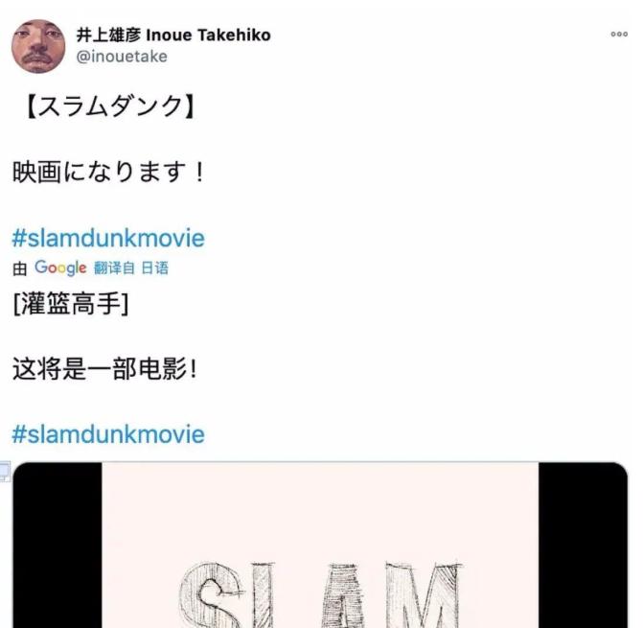Open the author name 井上雄彦 Inoue Takehiko
Viewport: 643px width, 628px height.
(x=173, y=35)
